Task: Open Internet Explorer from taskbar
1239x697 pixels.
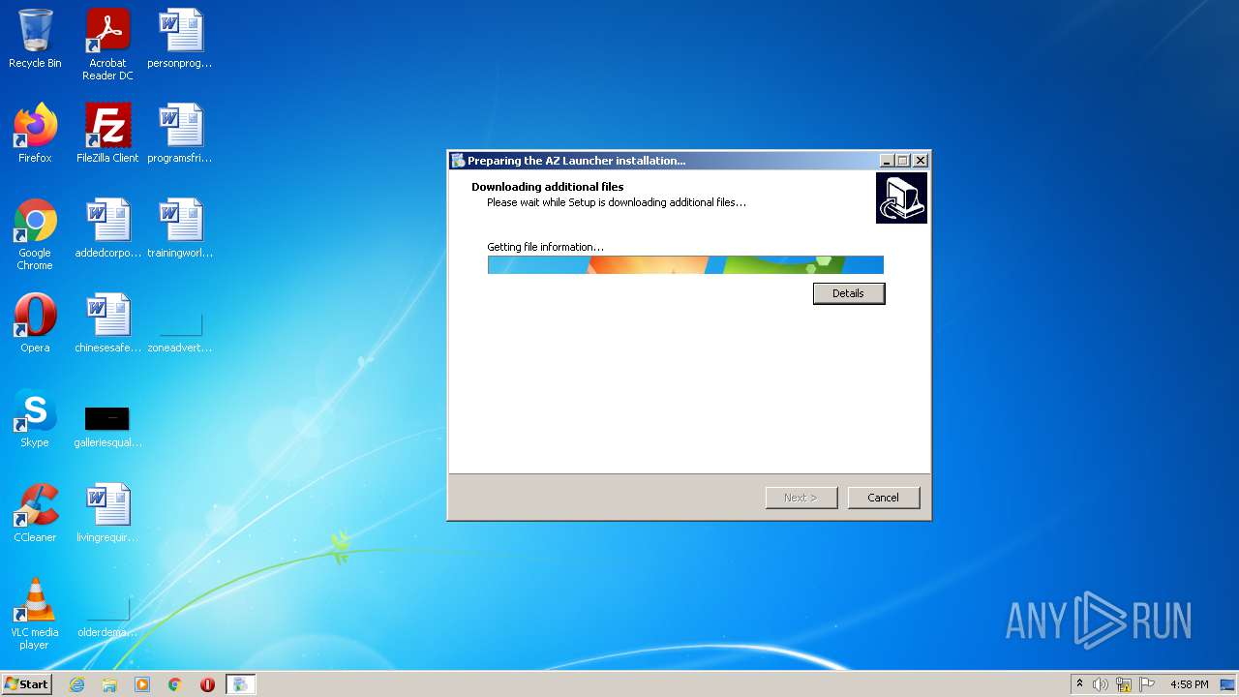Action: 76,684
